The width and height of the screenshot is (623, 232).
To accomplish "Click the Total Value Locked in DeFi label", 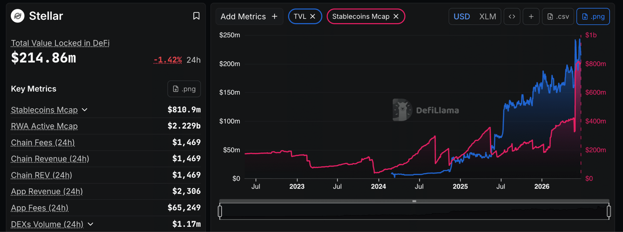I will (60, 43).
